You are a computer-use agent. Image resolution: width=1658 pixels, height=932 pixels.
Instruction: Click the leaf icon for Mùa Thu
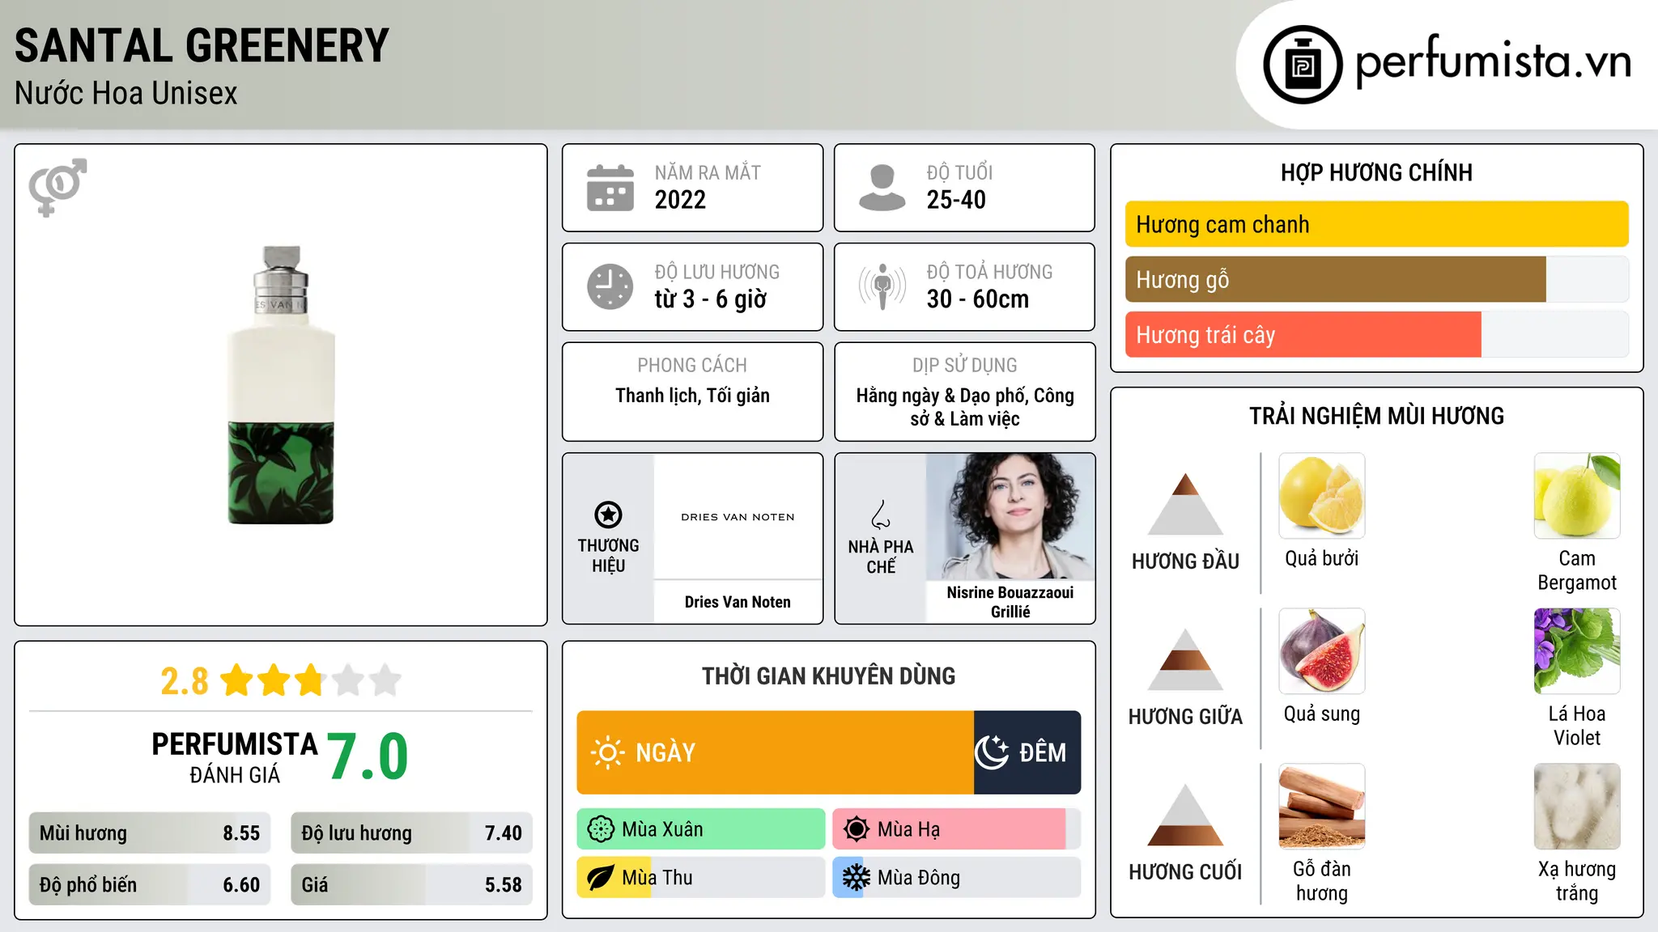click(601, 878)
